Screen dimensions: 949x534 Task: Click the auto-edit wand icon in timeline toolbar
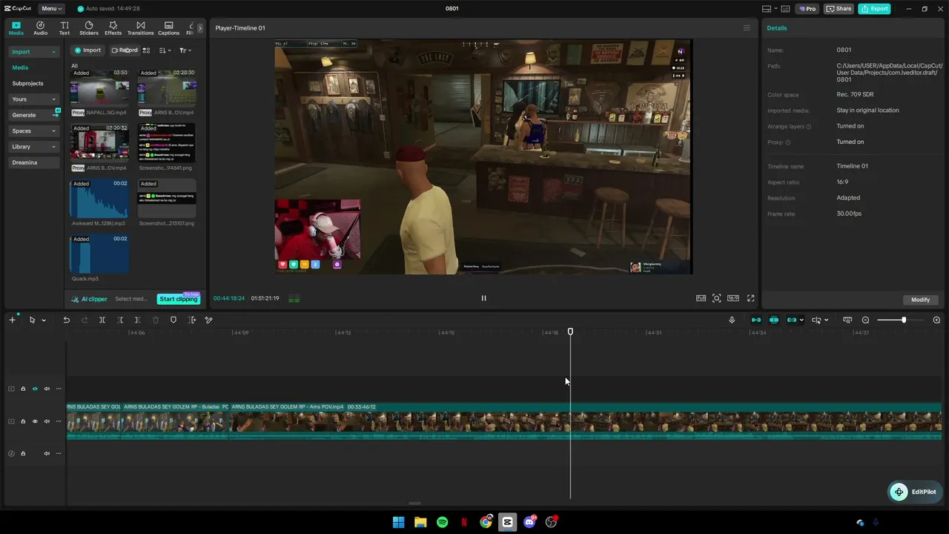tap(208, 320)
